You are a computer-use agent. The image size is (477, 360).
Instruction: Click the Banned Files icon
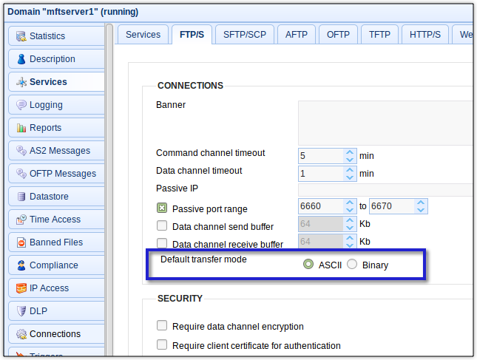click(21, 242)
